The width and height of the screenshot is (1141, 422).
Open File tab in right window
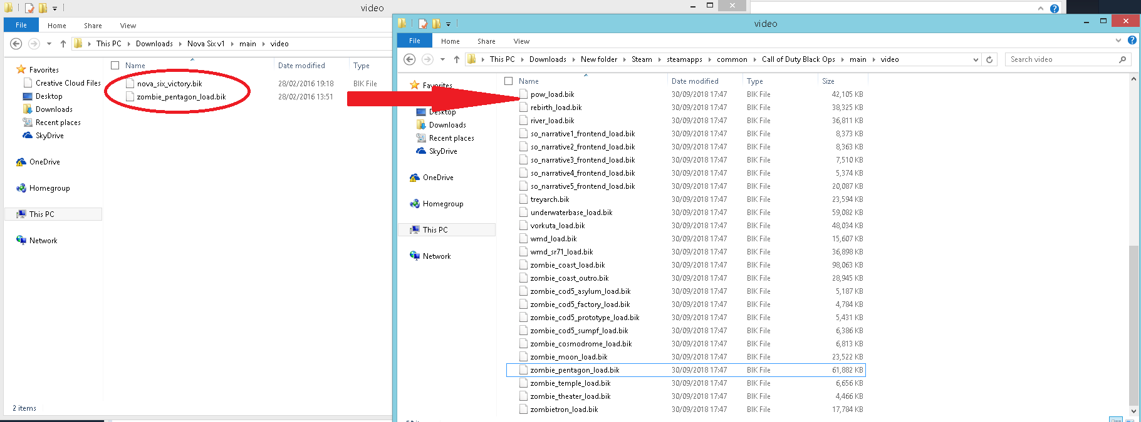(x=415, y=41)
